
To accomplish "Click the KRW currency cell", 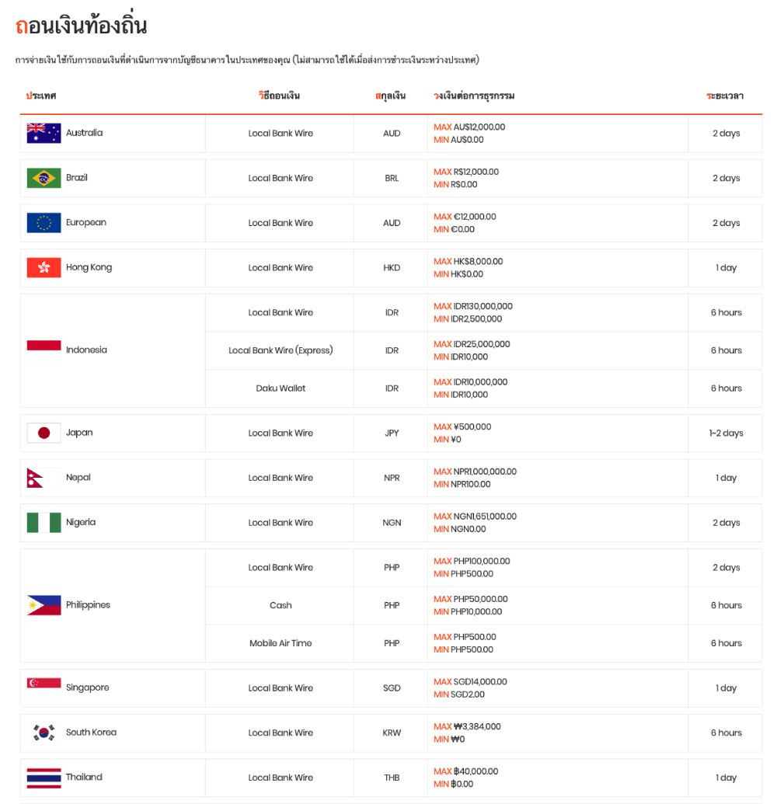I will [x=392, y=733].
